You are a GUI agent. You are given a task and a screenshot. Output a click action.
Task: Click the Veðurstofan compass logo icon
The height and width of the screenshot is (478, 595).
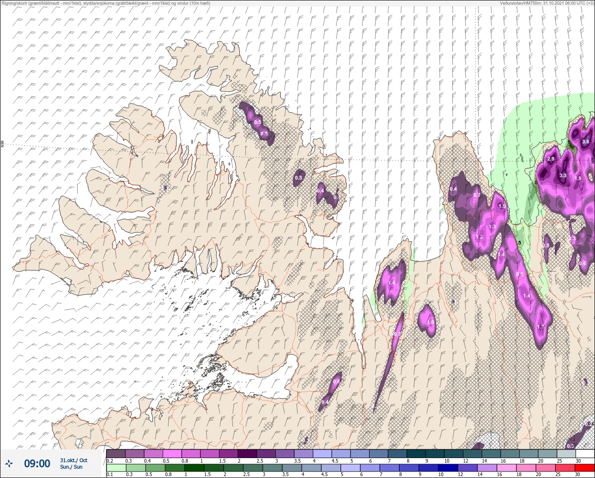tap(9, 463)
